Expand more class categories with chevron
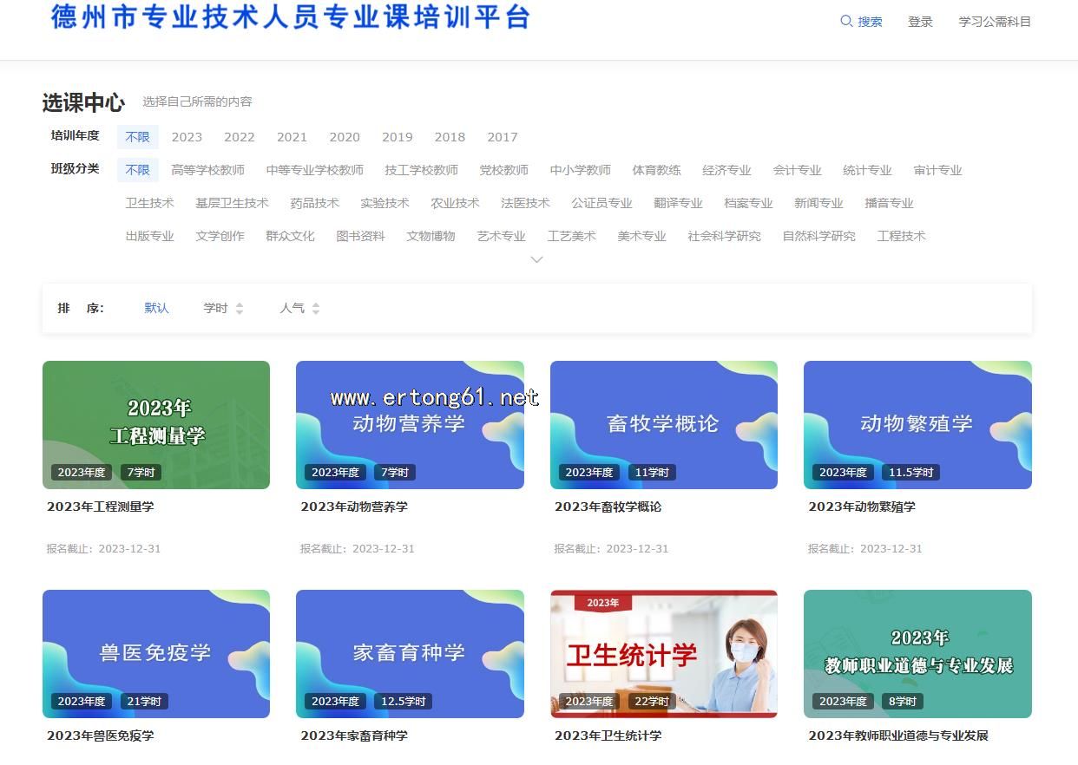This screenshot has width=1078, height=765. point(536,259)
